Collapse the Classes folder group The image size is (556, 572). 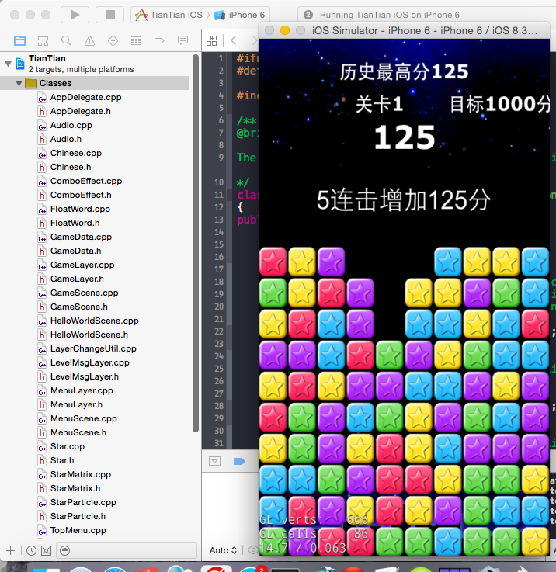(x=19, y=83)
